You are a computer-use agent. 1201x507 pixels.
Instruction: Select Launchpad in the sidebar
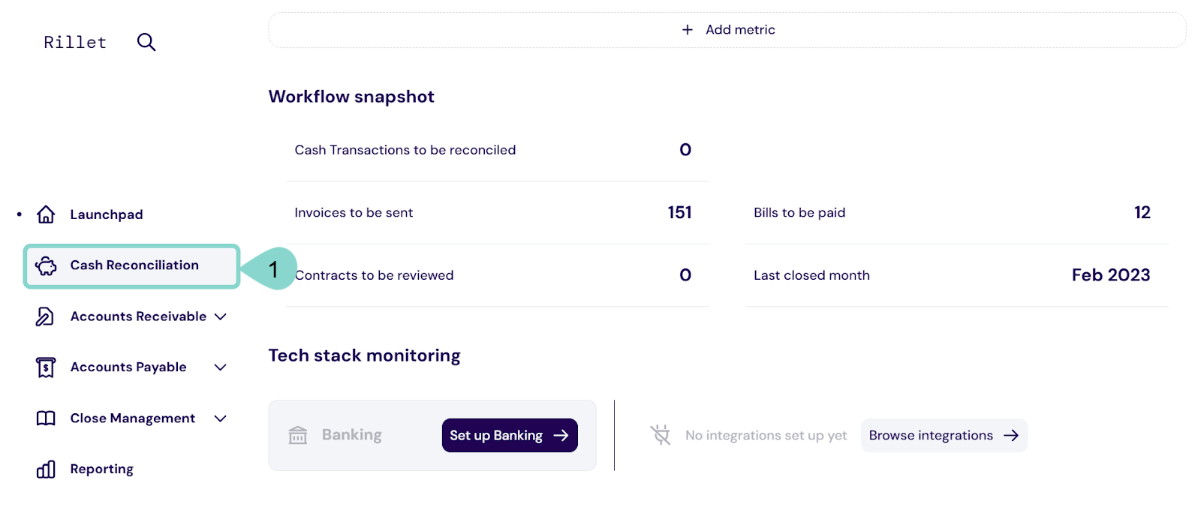tap(107, 214)
